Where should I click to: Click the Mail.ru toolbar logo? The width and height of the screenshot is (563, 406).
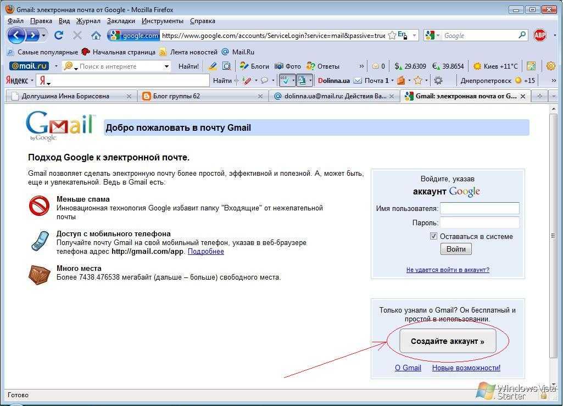pyautogui.click(x=30, y=66)
